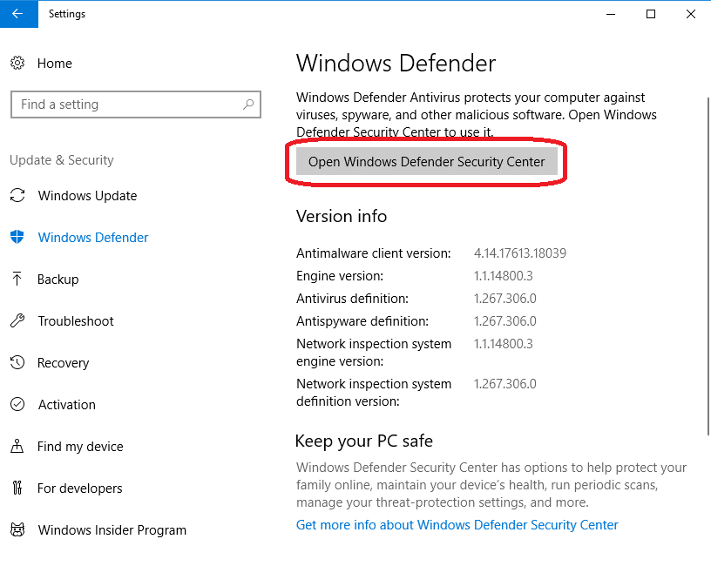Open the Troubleshoot settings page

tap(76, 320)
